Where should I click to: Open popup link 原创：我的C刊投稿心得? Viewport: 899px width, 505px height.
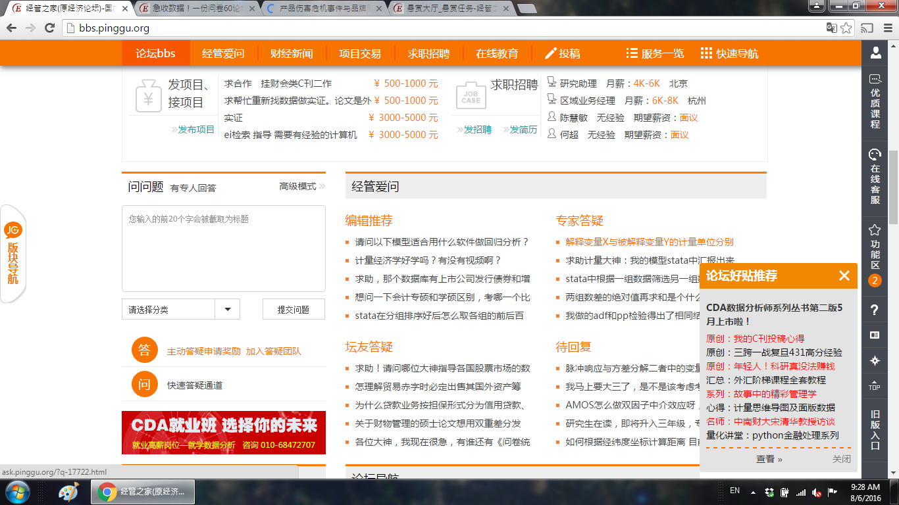(x=755, y=339)
